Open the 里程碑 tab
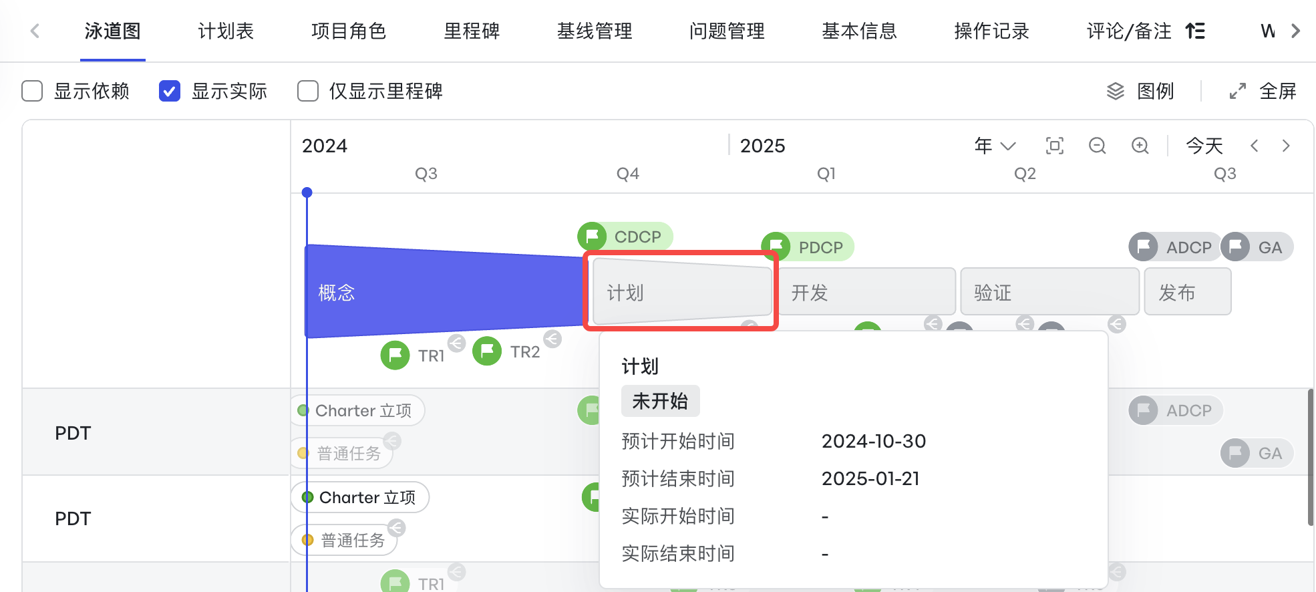This screenshot has width=1316, height=592. tap(472, 31)
